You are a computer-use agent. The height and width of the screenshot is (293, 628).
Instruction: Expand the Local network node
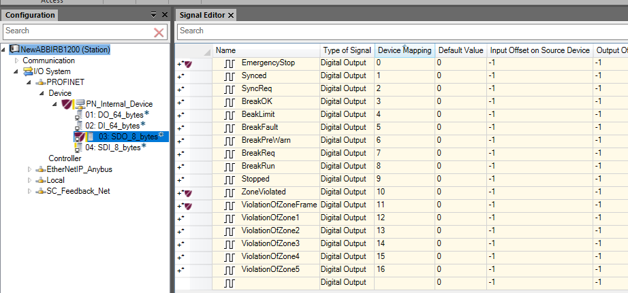coord(29,180)
